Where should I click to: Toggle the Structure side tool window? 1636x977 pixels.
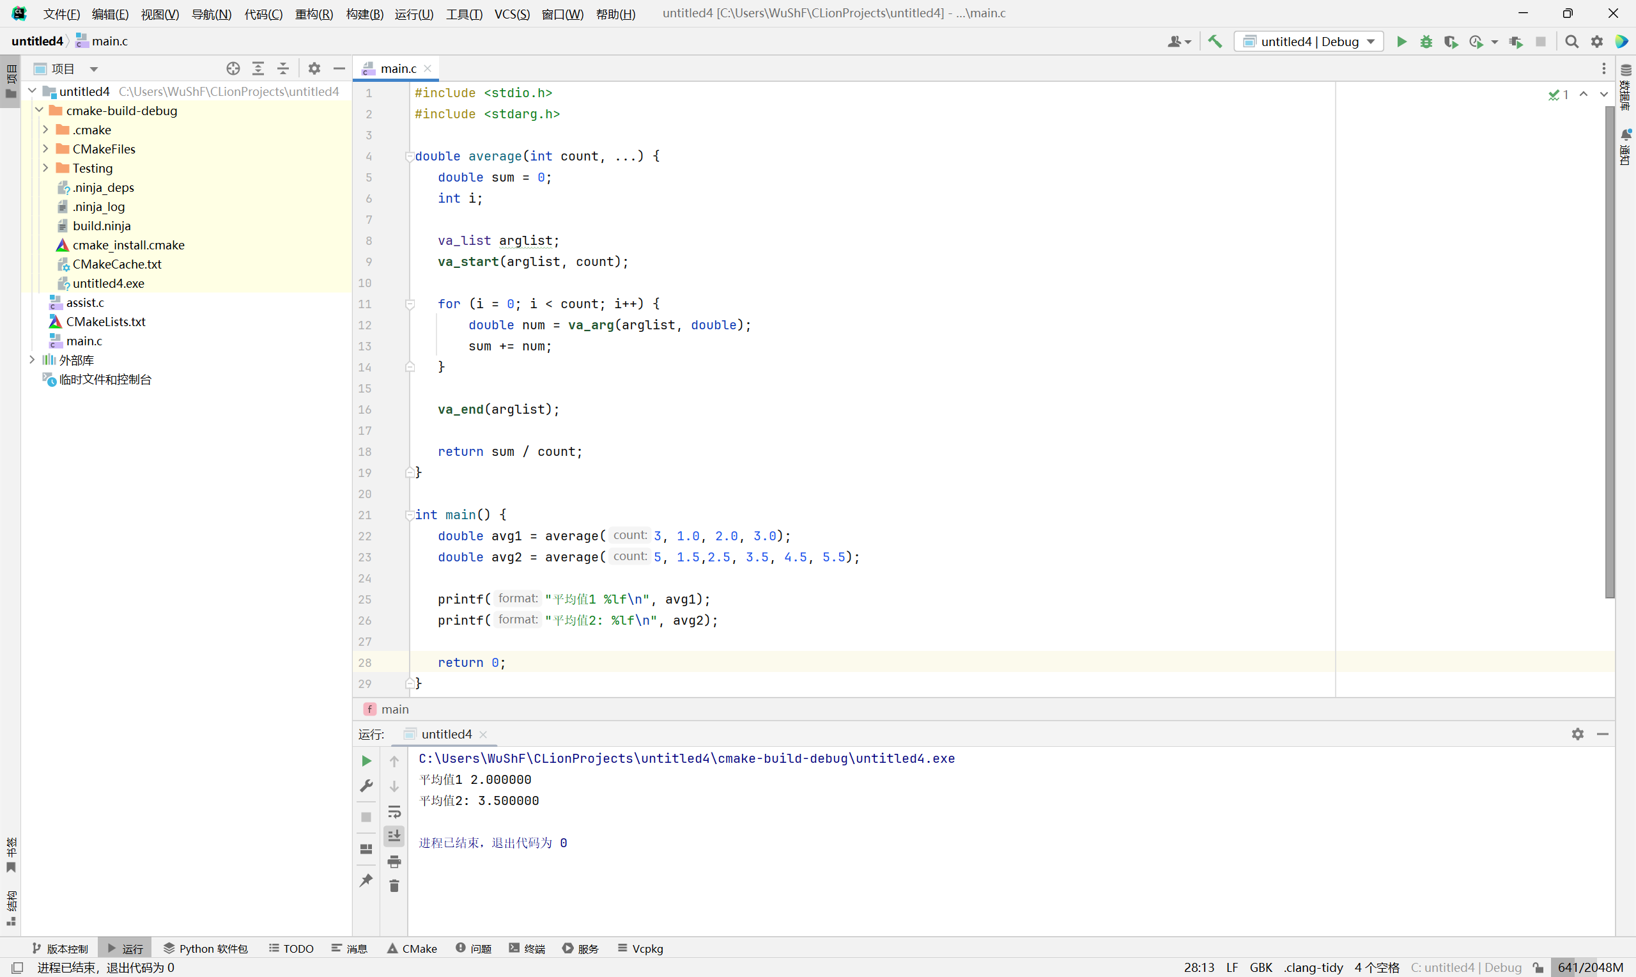[10, 909]
